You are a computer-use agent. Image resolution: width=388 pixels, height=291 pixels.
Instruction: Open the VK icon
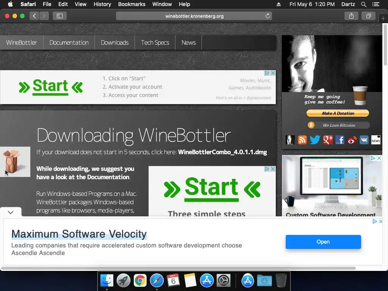pyautogui.click(x=364, y=140)
